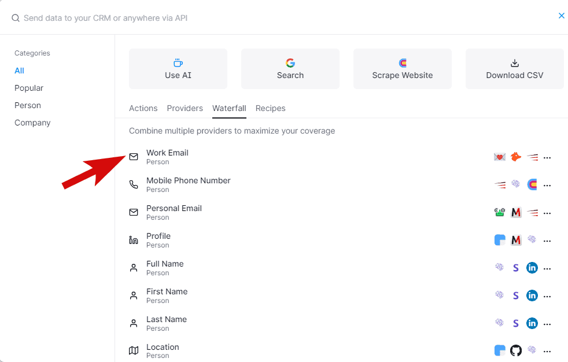Click the Personal Email envelope icon
Viewport: 568px width, 362px height.
point(134,212)
